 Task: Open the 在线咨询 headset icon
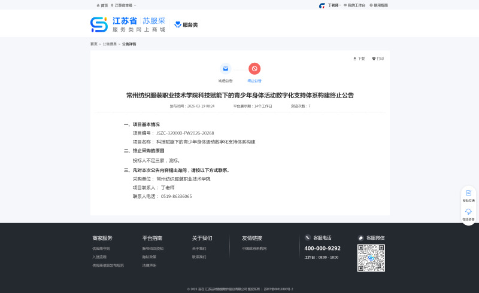pyautogui.click(x=468, y=212)
